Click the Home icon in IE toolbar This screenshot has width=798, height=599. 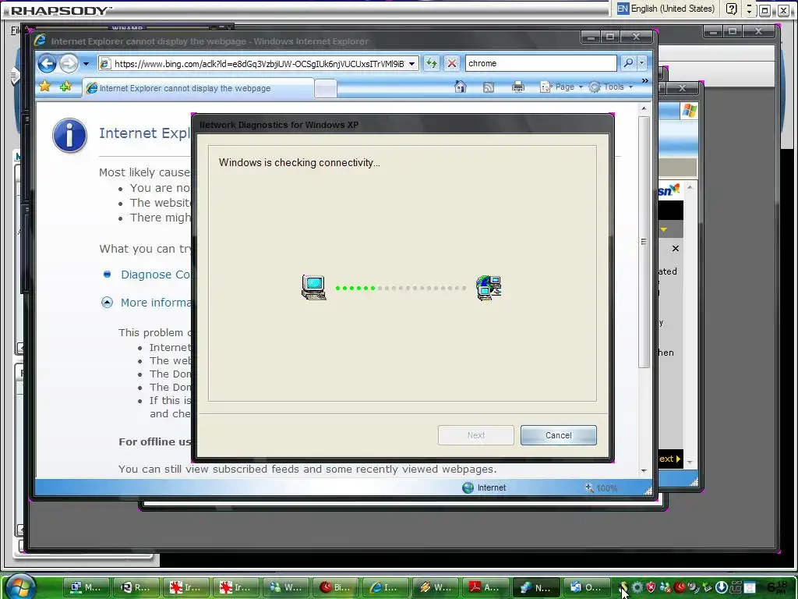click(460, 87)
